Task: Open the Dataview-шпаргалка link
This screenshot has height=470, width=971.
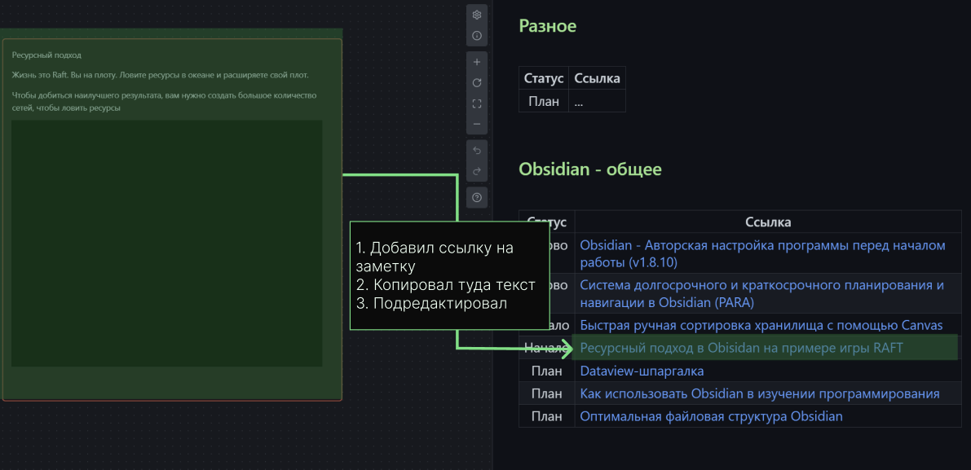Action: tap(642, 371)
